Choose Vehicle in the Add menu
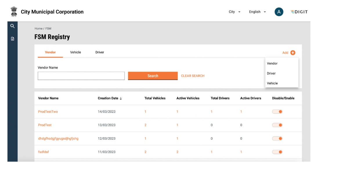This screenshot has width=352, height=171. tap(272, 83)
